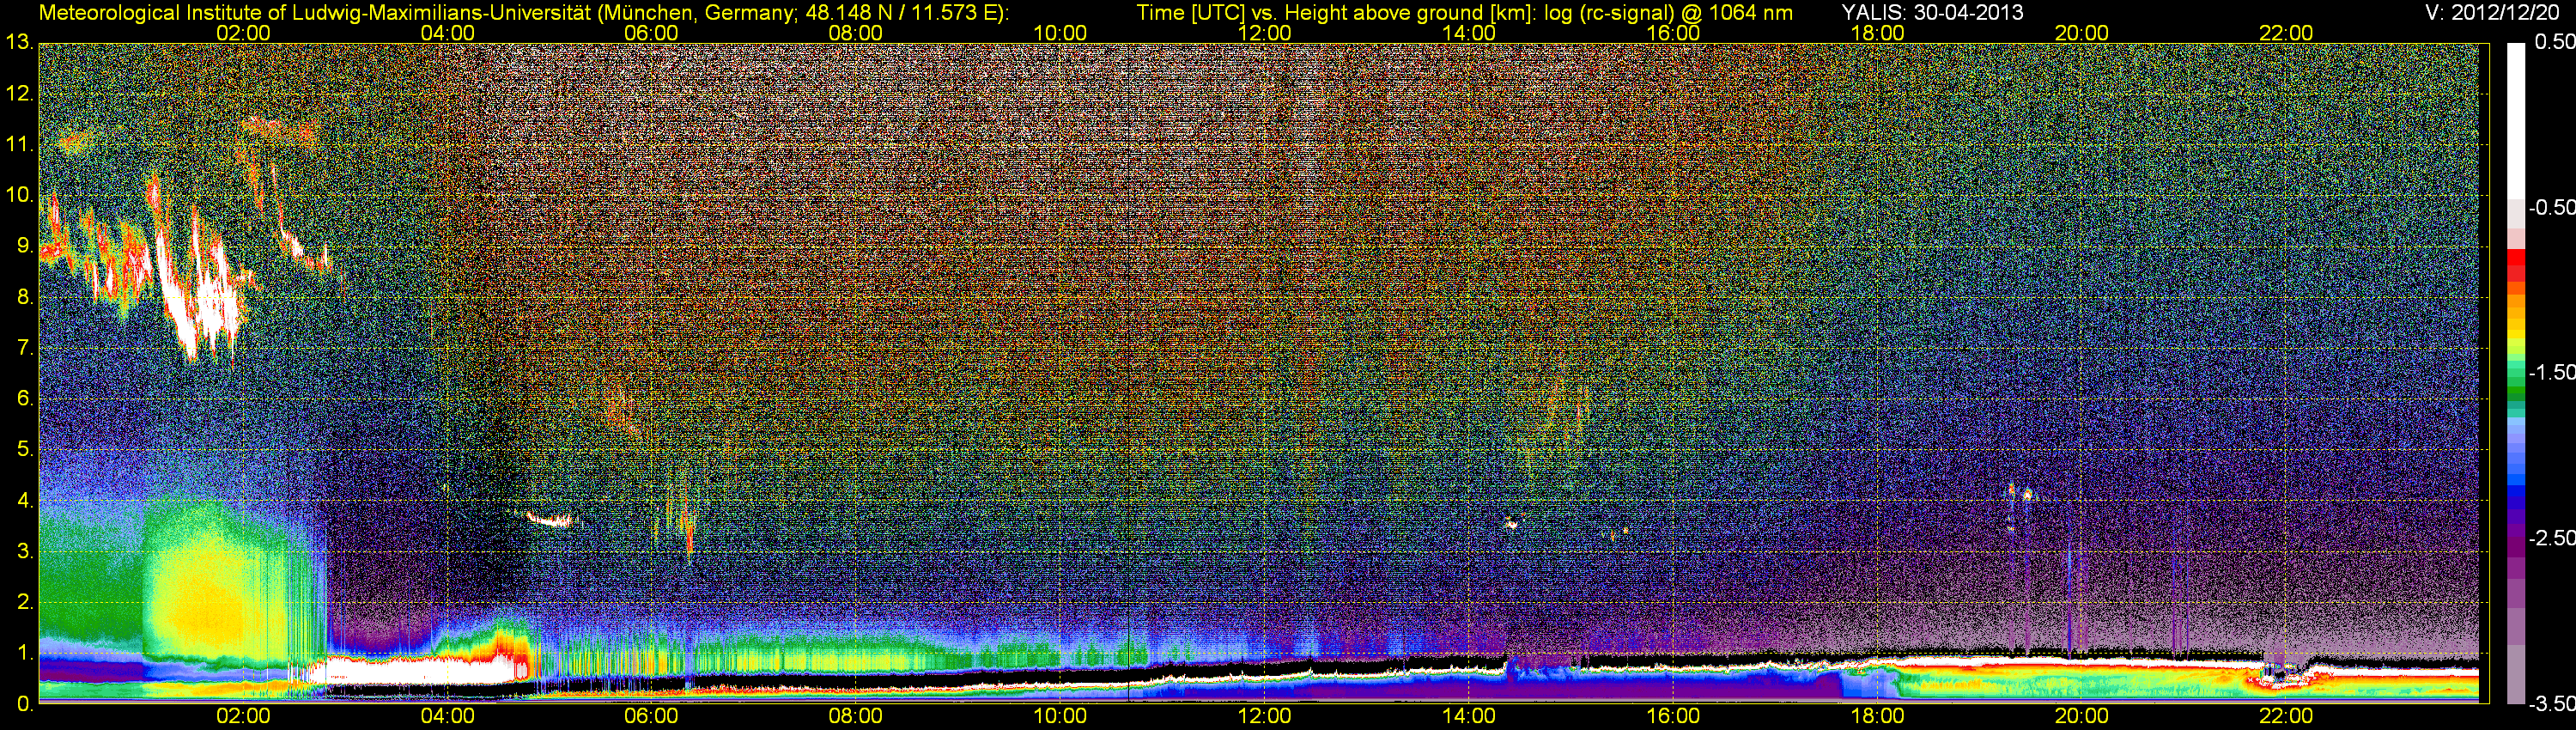Screen dimensions: 2576x730
Task: Click the 08:00 label on the bottom time axis
Action: coord(856,716)
